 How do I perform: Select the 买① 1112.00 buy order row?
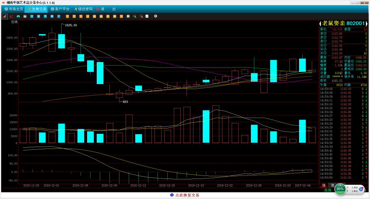pos(343,46)
